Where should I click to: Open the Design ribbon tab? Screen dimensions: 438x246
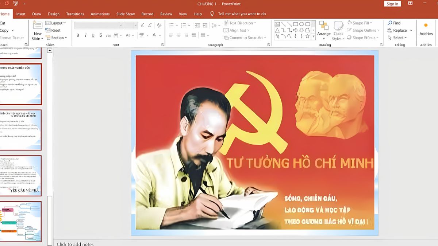(53, 14)
